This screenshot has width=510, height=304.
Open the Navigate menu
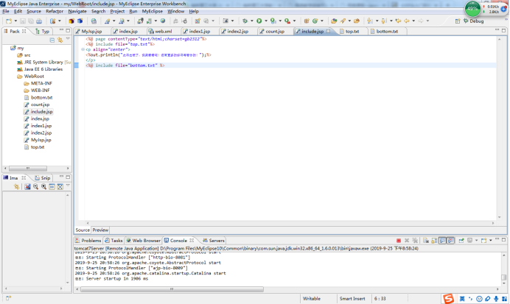(77, 11)
